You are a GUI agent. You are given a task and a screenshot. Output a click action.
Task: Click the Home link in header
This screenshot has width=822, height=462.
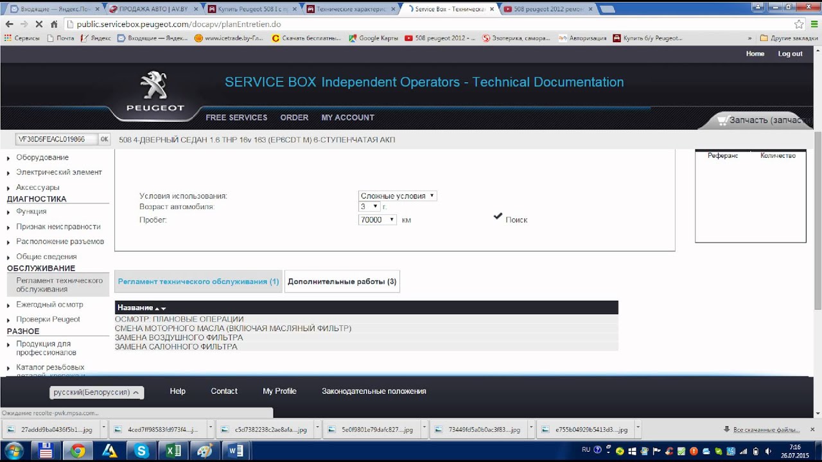click(x=755, y=54)
